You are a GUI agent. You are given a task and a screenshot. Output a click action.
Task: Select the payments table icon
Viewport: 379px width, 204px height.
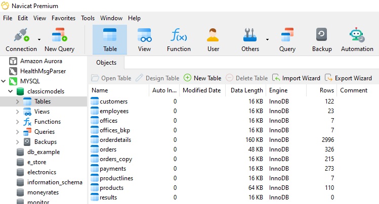95,169
